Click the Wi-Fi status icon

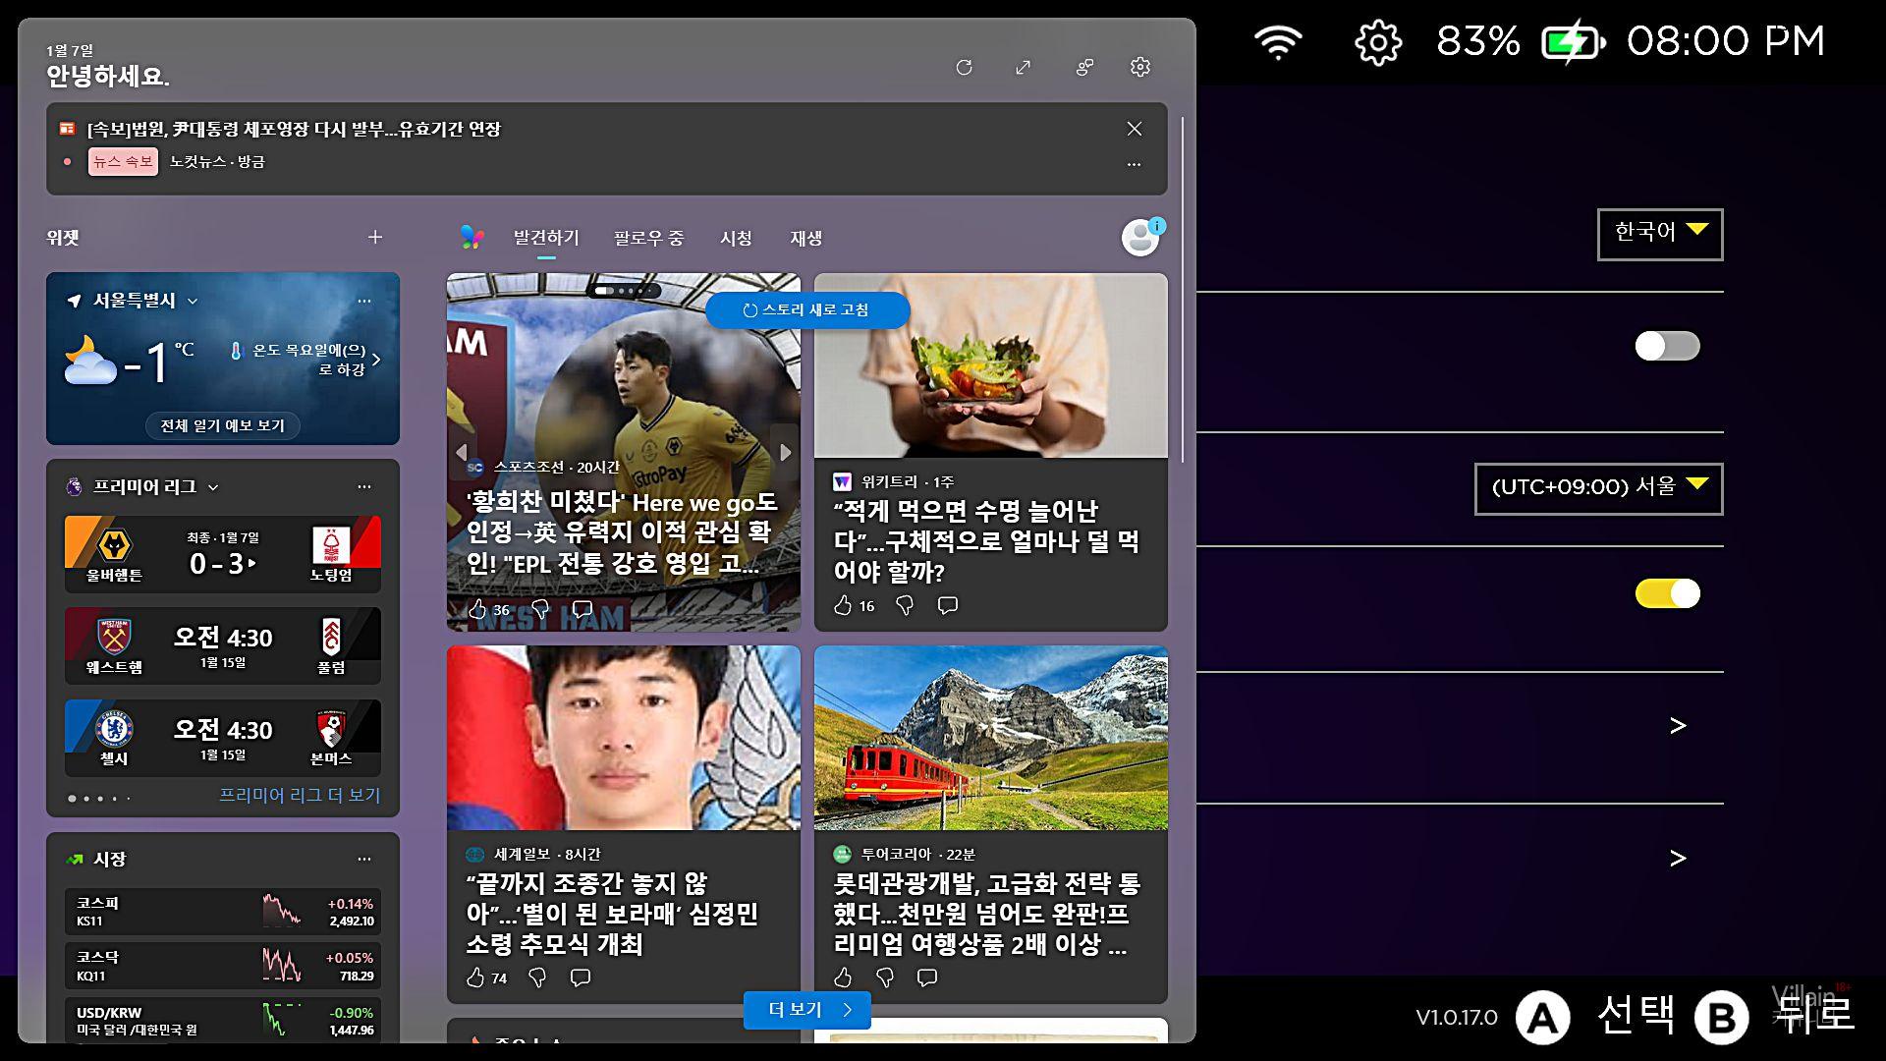pos(1277,42)
